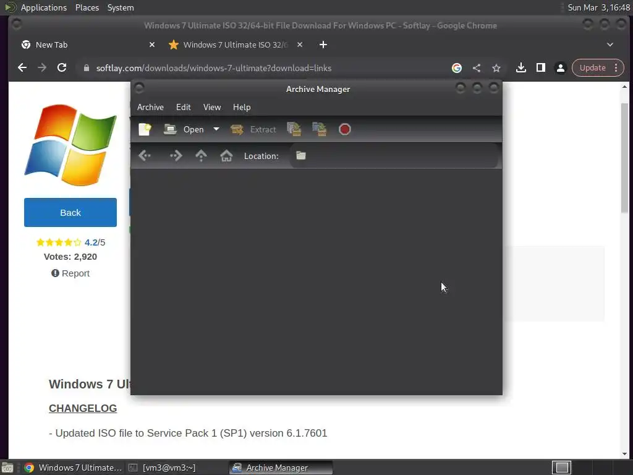The image size is (633, 475).
Task: Open the System menu in top panel
Action: tap(121, 7)
